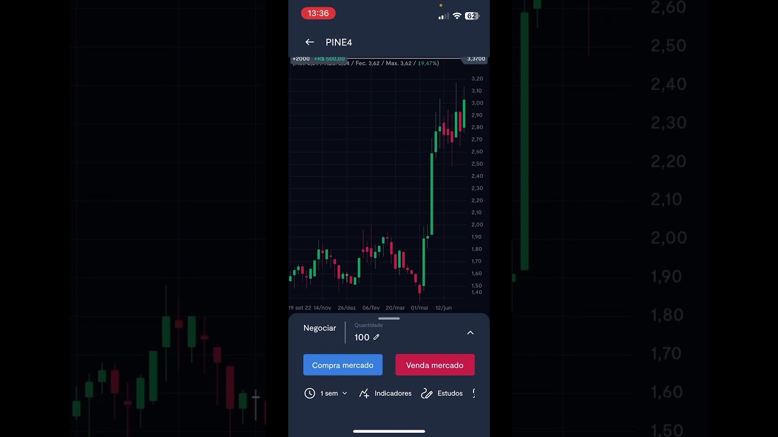Tap the 3,00 price level on the axis
Screen dimensions: 778x437
click(x=477, y=103)
